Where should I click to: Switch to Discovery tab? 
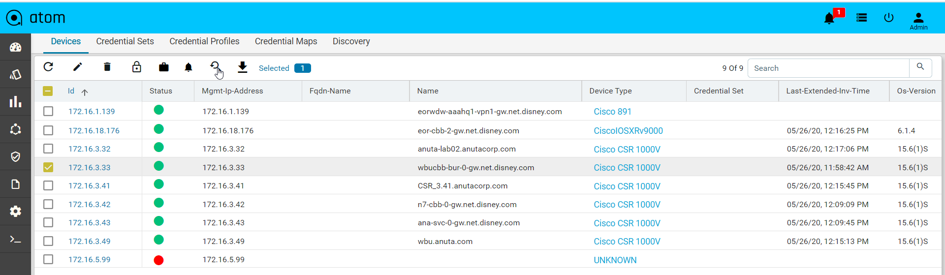351,41
